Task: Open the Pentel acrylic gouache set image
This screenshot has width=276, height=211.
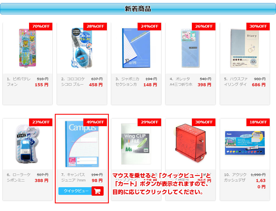Action: pyautogui.click(x=245, y=143)
